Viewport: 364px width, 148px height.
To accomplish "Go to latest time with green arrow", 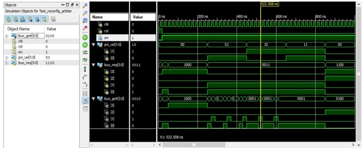I will click(85, 45).
